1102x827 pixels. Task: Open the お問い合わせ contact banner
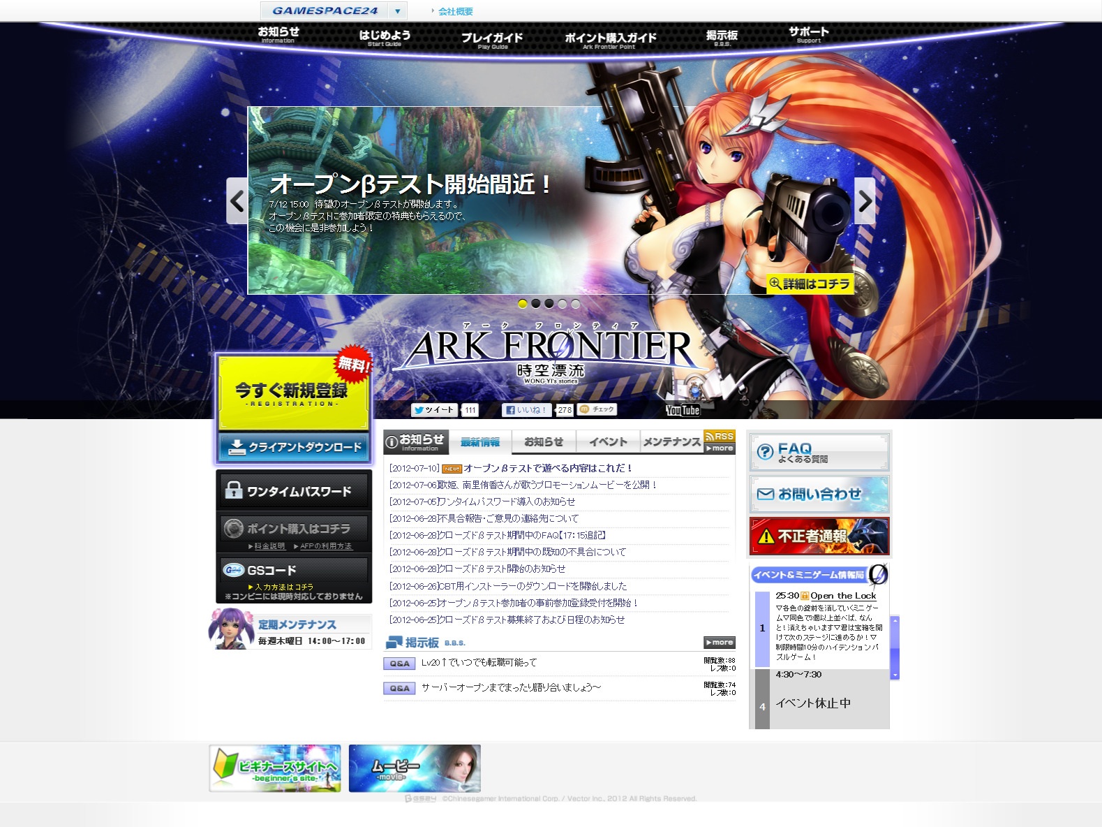[x=819, y=495]
